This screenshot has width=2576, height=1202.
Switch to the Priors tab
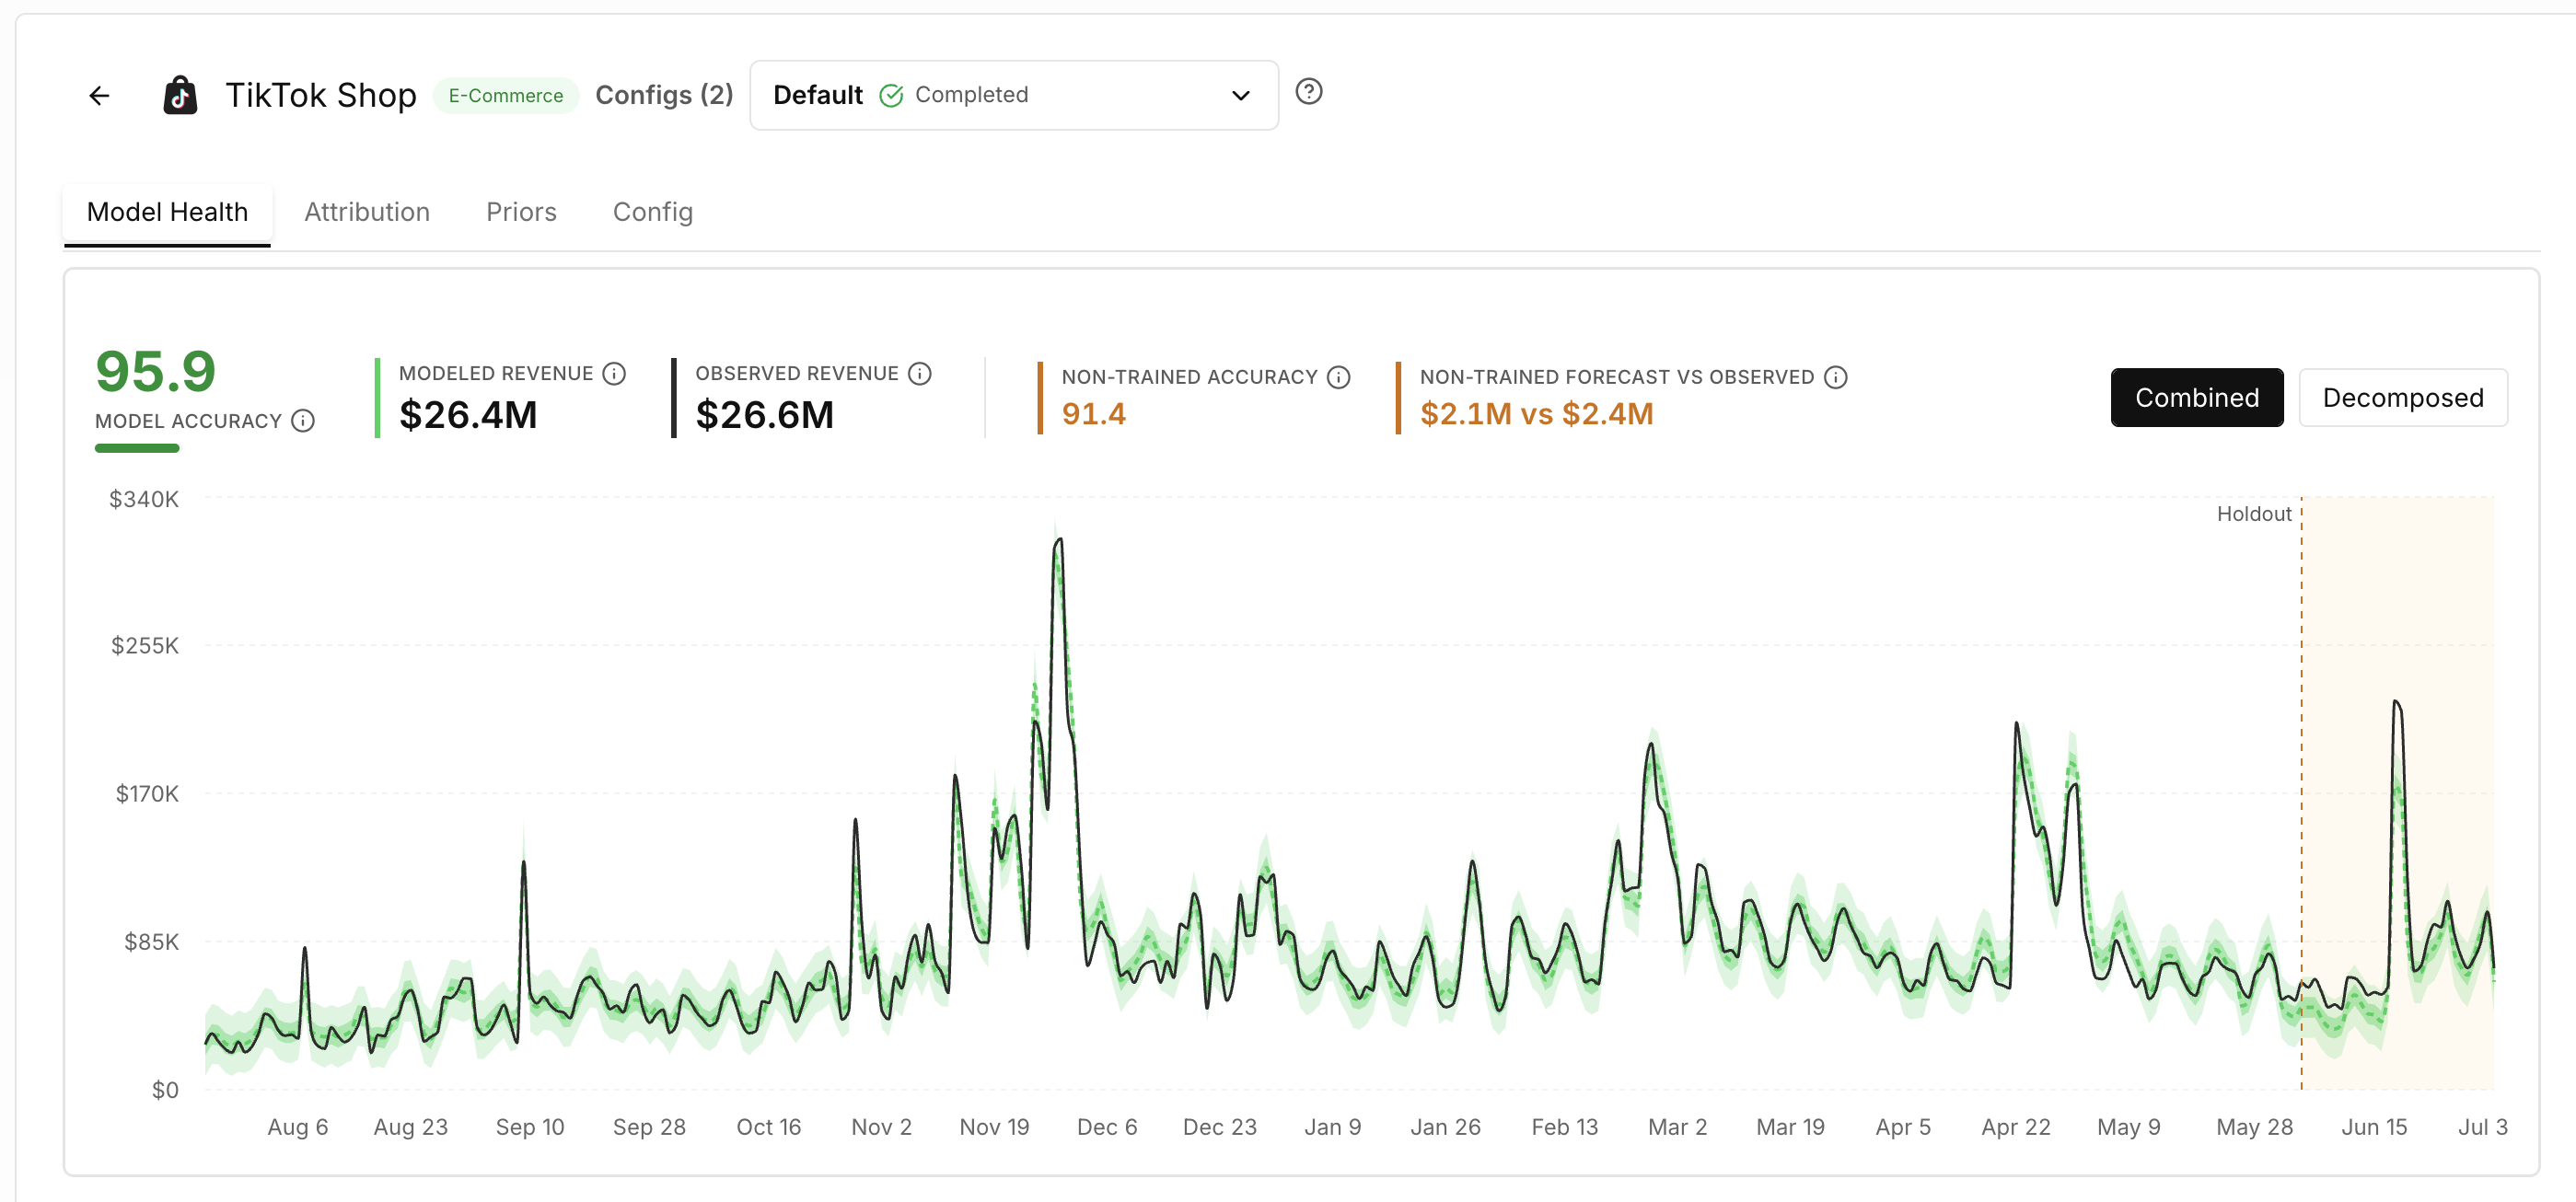tap(521, 212)
